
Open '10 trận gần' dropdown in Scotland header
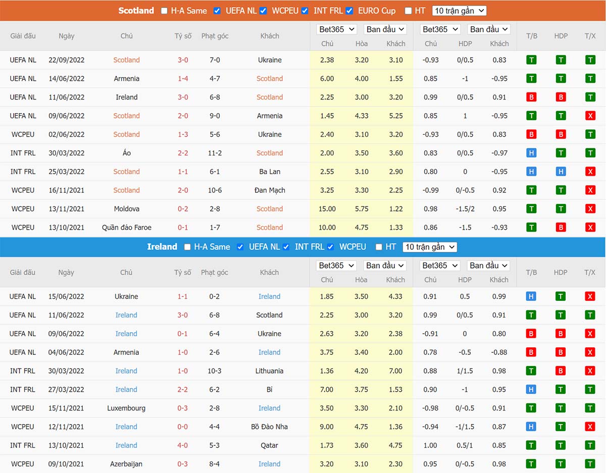459,11
